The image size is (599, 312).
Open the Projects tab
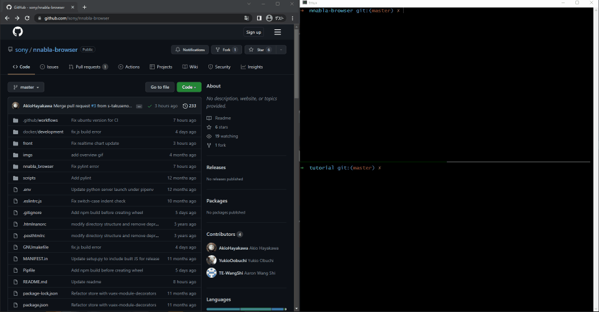161,67
